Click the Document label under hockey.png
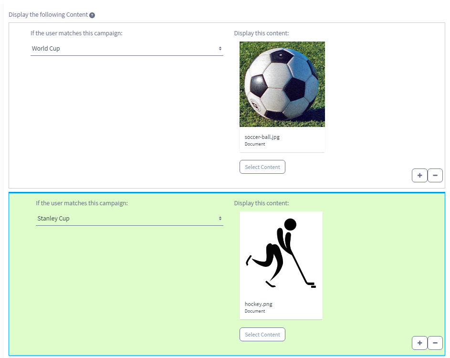 [x=255, y=311]
